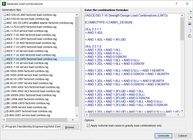Select BS 8110-1997 service load combos.rag
This screenshot has width=193, height=140.
29,83
